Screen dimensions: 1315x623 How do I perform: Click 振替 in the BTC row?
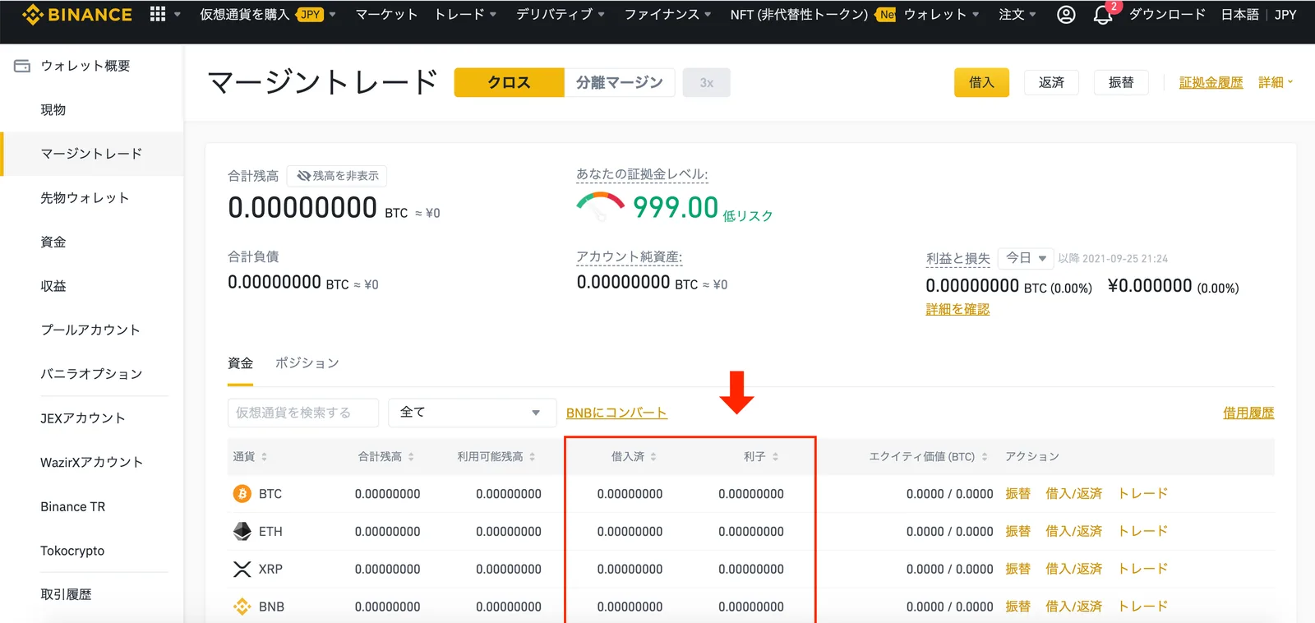click(x=1017, y=494)
